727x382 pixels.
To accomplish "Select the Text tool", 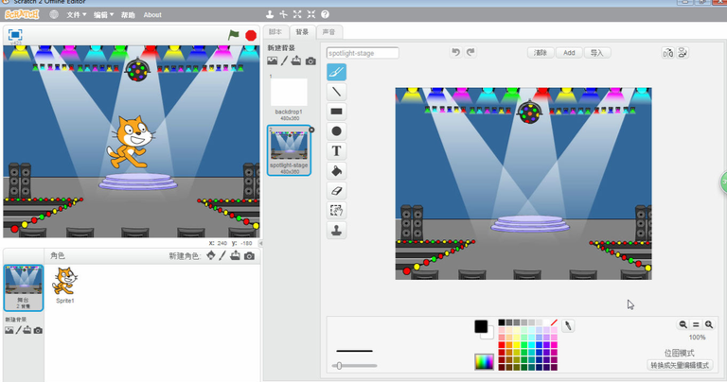I will [x=337, y=151].
